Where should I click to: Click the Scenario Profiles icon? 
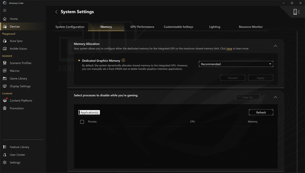(x=5, y=63)
